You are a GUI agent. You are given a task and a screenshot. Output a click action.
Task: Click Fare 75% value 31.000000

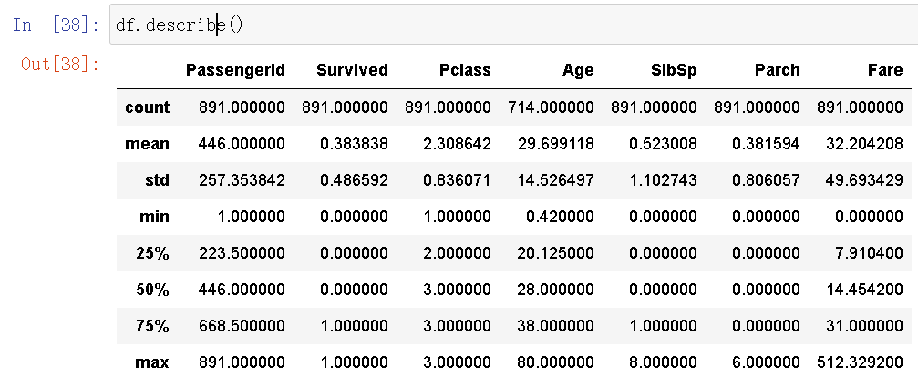coord(865,326)
